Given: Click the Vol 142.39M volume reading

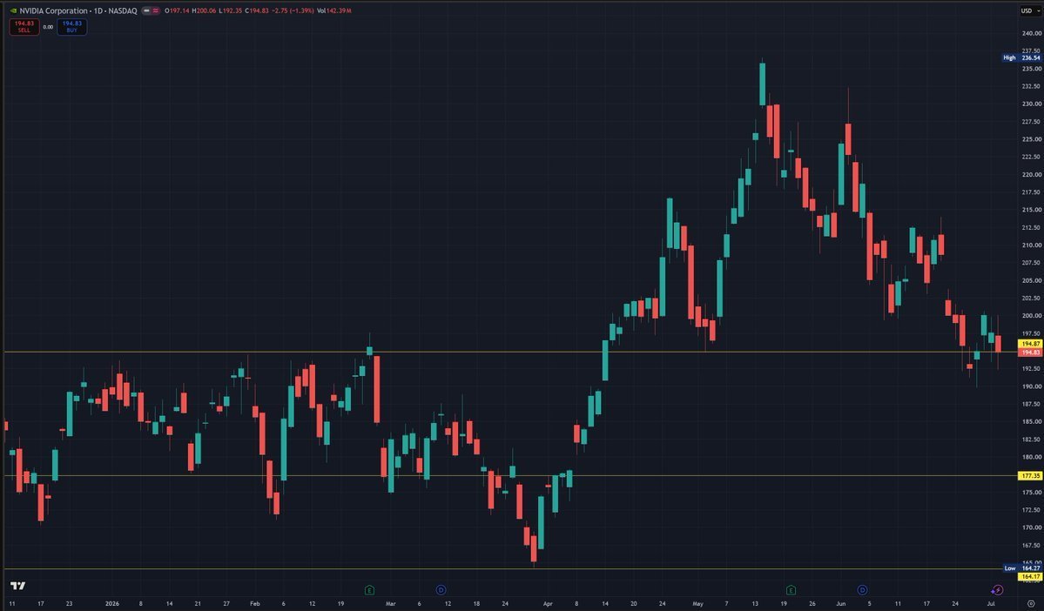Looking at the screenshot, I should pos(334,10).
